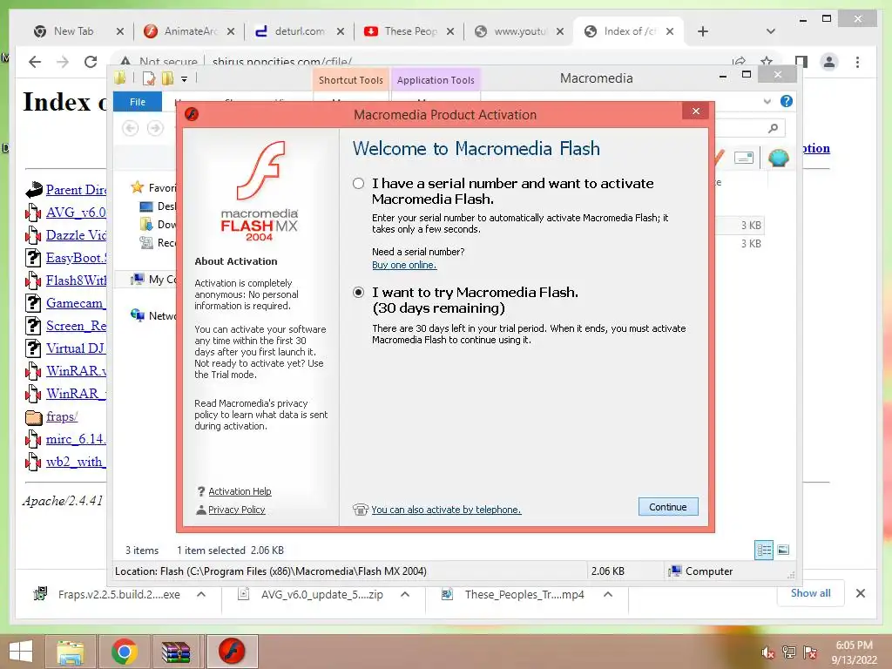Select Network in Explorer navigation pane
892x669 pixels.
click(153, 315)
